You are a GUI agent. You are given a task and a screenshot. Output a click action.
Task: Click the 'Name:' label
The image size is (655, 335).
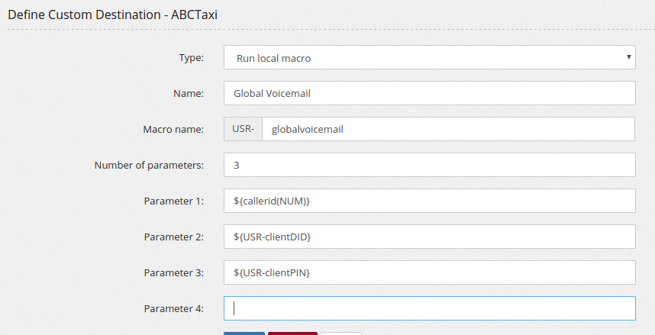[x=189, y=94]
